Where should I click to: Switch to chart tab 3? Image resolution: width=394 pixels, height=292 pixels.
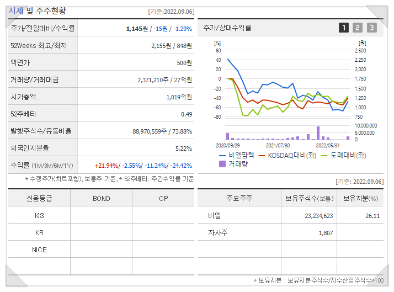[371, 28]
